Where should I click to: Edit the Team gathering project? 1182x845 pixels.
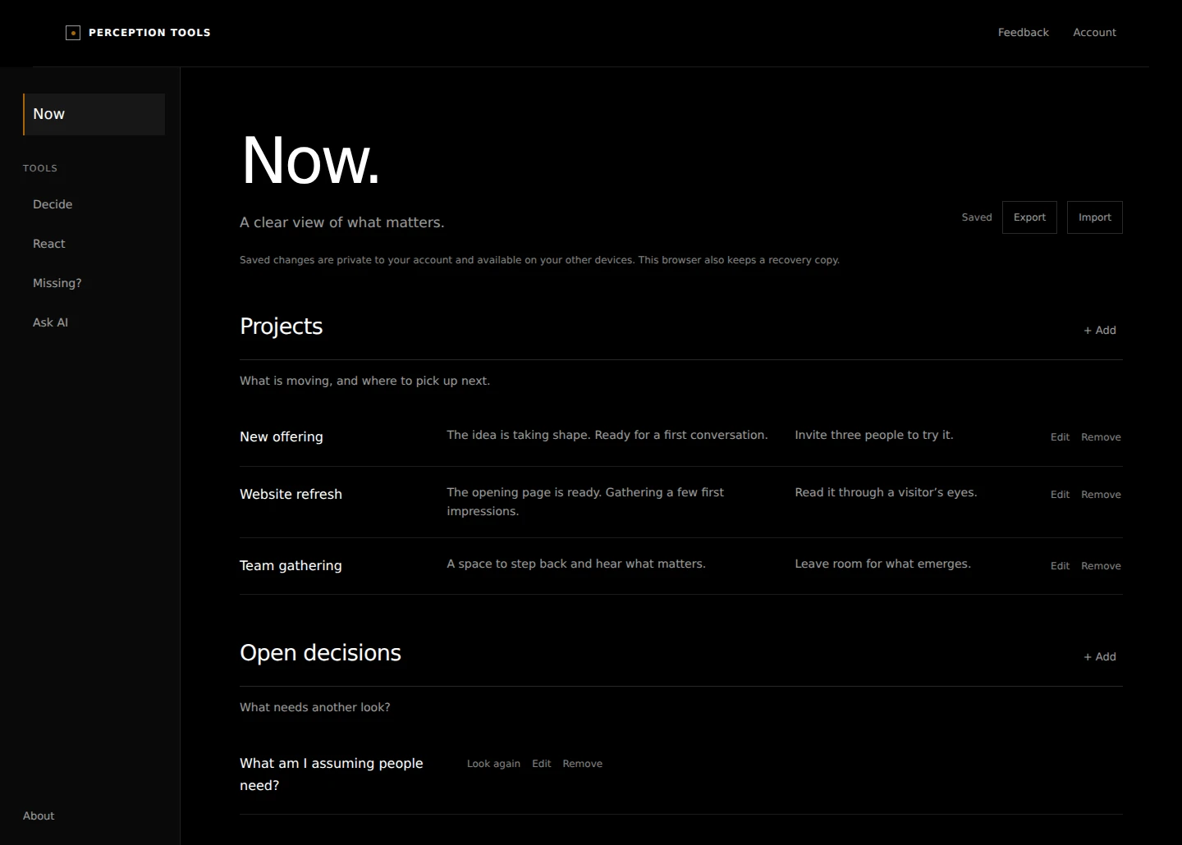(1060, 566)
